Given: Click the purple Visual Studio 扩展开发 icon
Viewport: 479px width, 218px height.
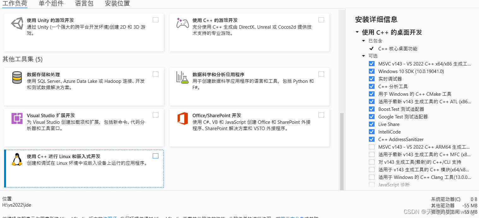Looking at the screenshot, I should tap(17, 118).
